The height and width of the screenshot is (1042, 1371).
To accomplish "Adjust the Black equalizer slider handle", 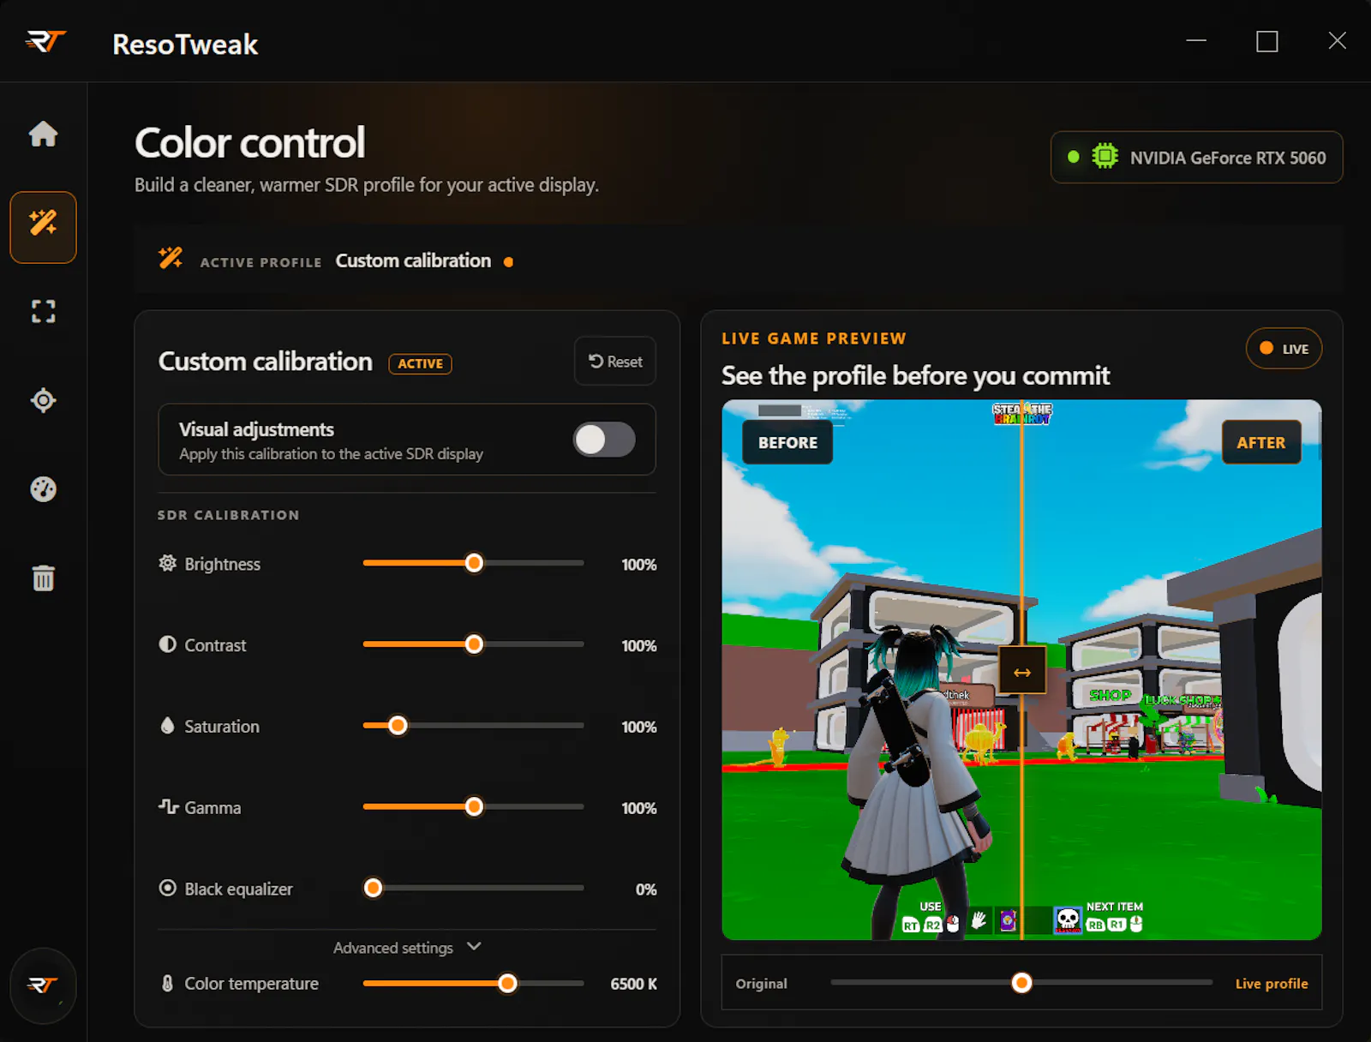I will pos(373,888).
